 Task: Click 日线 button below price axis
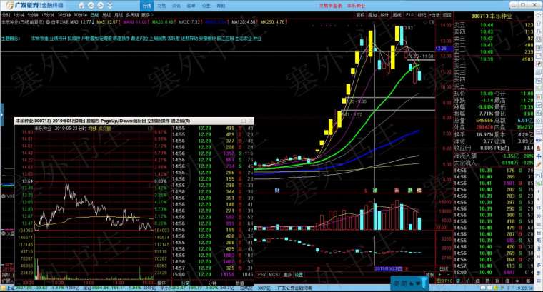coord(444,268)
